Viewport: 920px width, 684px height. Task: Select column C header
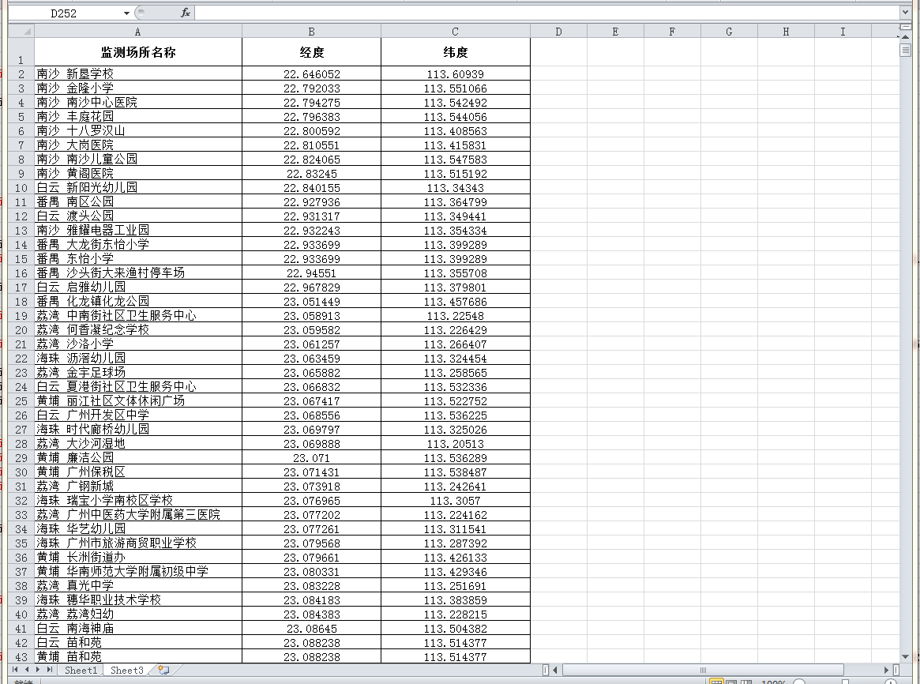click(x=456, y=31)
